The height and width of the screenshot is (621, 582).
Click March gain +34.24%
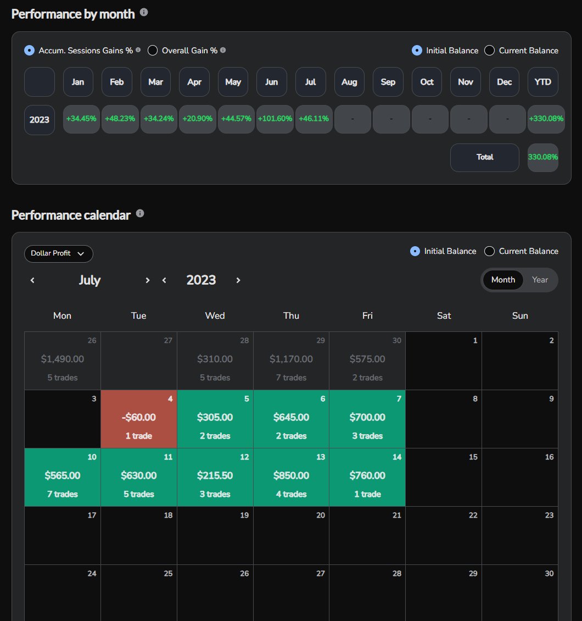click(159, 119)
